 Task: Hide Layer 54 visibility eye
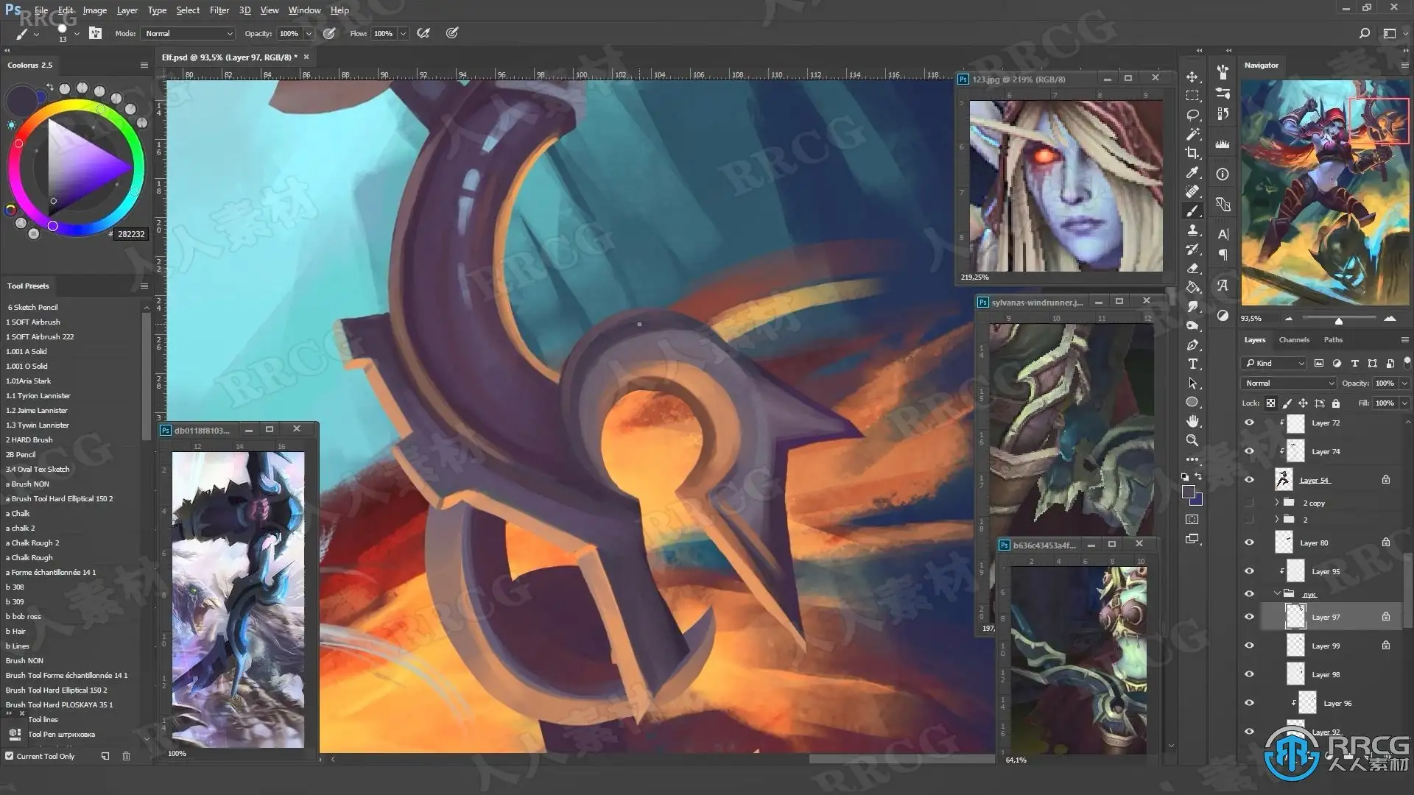(1249, 481)
